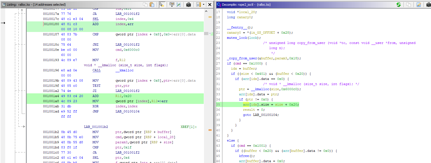Image resolution: width=431 pixels, height=163 pixels.
Task: Re-decompile with the green refresh icon
Action: click(x=399, y=5)
